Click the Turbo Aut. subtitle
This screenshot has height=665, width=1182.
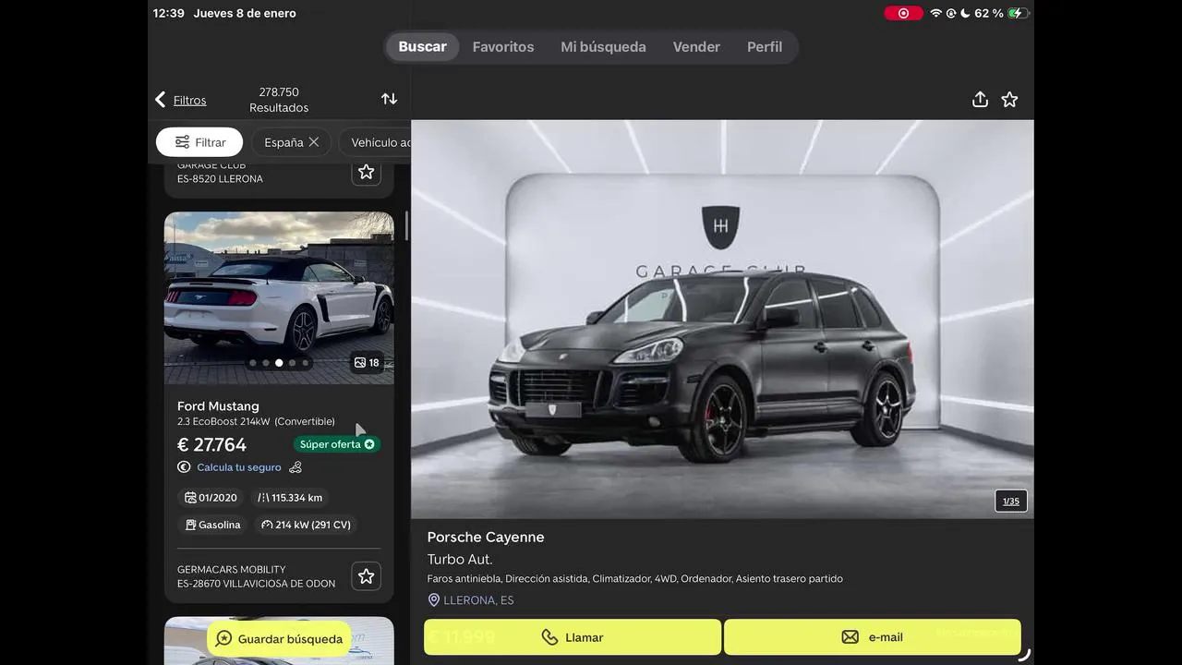pos(460,560)
